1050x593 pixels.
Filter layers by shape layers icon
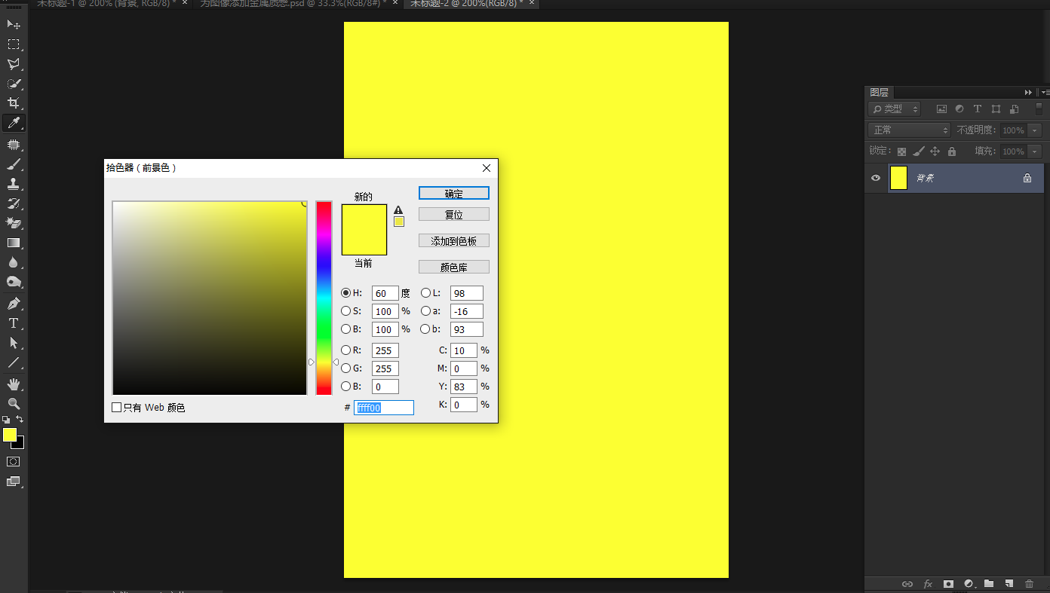pos(996,109)
